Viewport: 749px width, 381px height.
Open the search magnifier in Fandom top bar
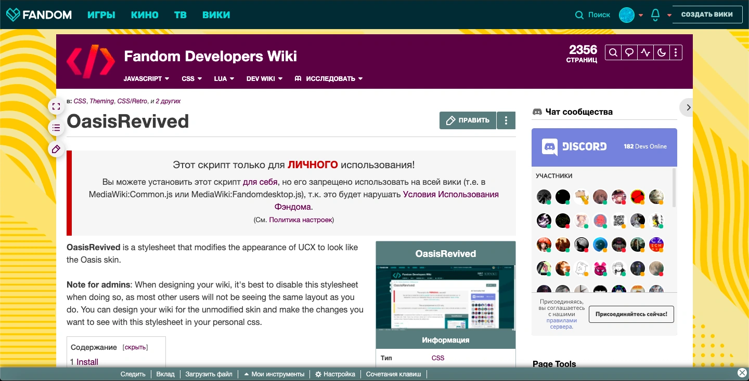[x=579, y=15]
